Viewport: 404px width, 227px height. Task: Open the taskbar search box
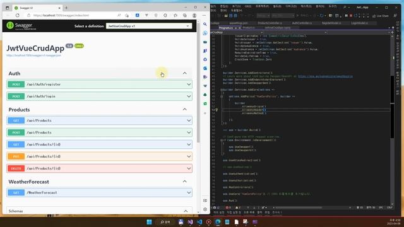pyautogui.click(x=165, y=222)
